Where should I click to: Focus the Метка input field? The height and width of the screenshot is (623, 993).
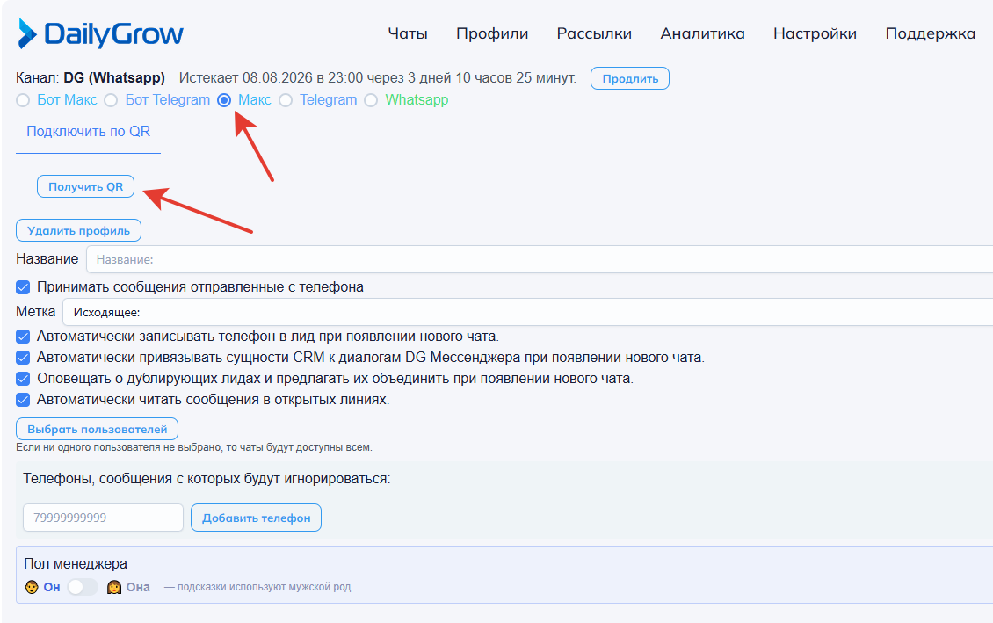pos(527,312)
